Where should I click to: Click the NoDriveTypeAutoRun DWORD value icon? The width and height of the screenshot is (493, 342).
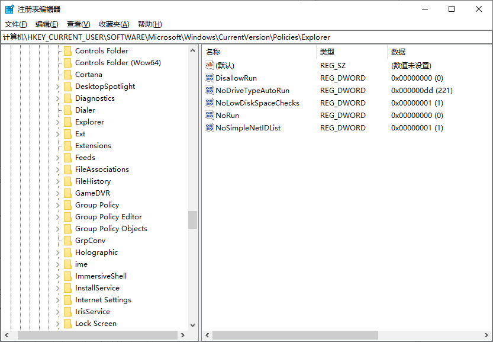click(210, 90)
